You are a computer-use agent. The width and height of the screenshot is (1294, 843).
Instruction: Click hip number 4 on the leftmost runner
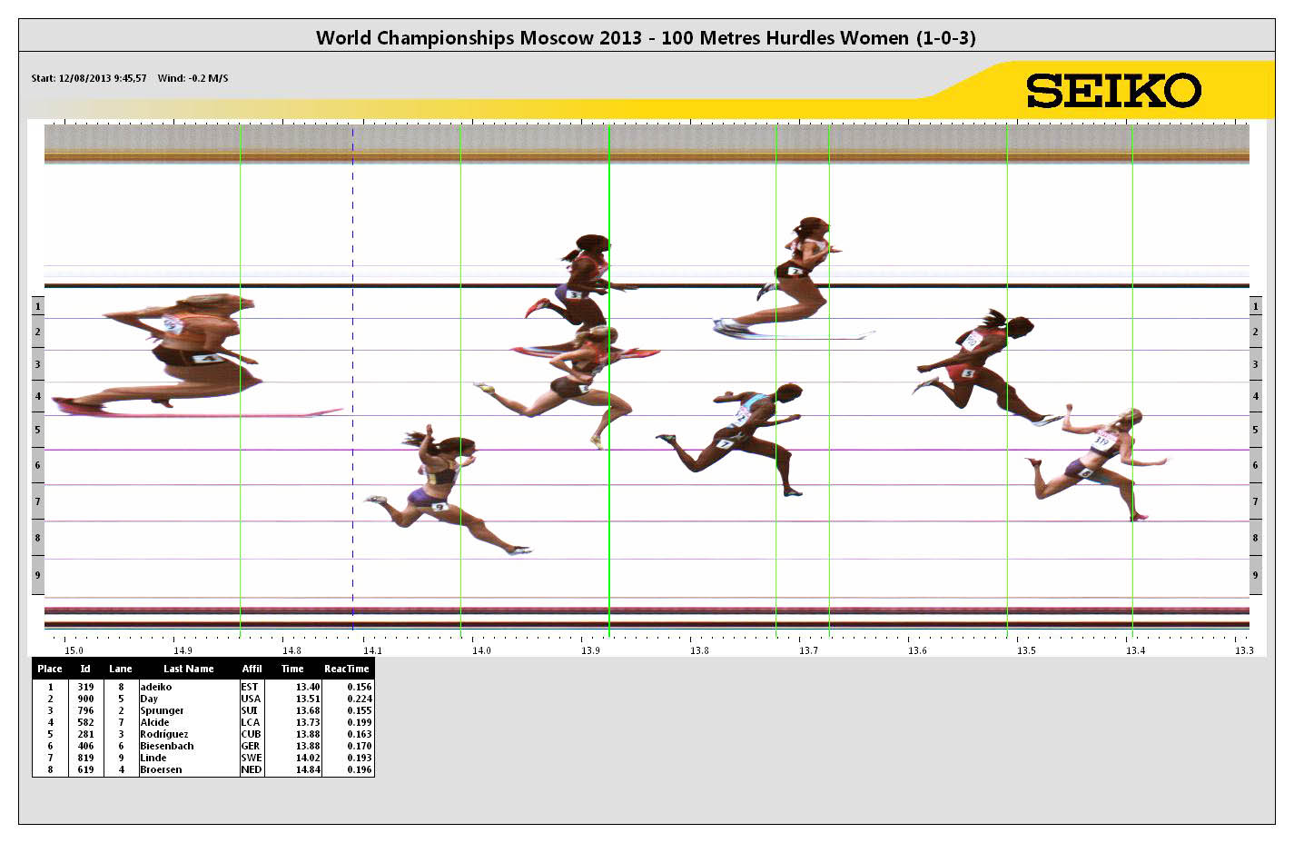(211, 359)
